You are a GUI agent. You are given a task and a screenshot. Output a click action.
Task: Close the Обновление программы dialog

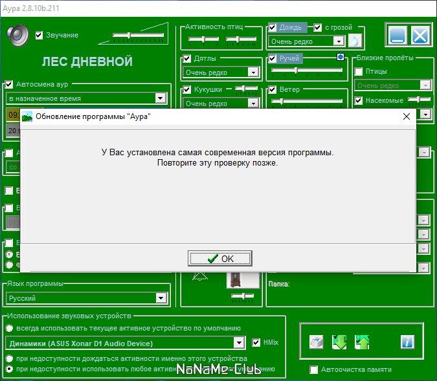[407, 116]
